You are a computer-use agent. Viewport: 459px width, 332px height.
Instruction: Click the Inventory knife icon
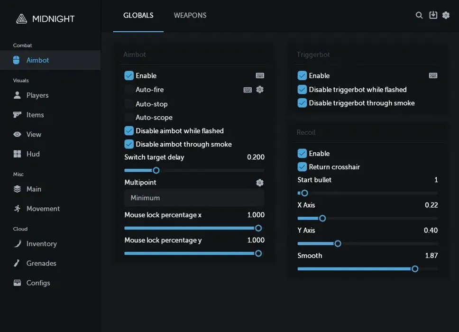18,243
